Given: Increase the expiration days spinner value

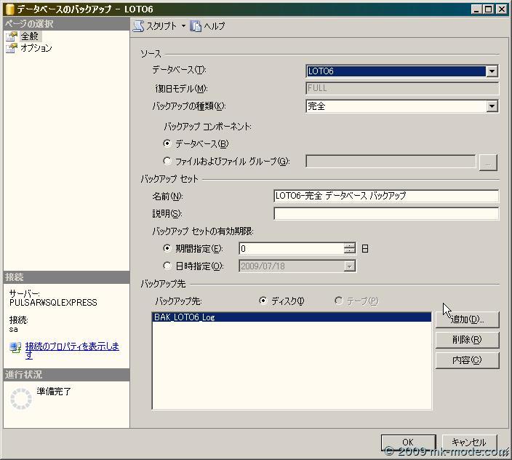Looking at the screenshot, I should pyautogui.click(x=350, y=245).
